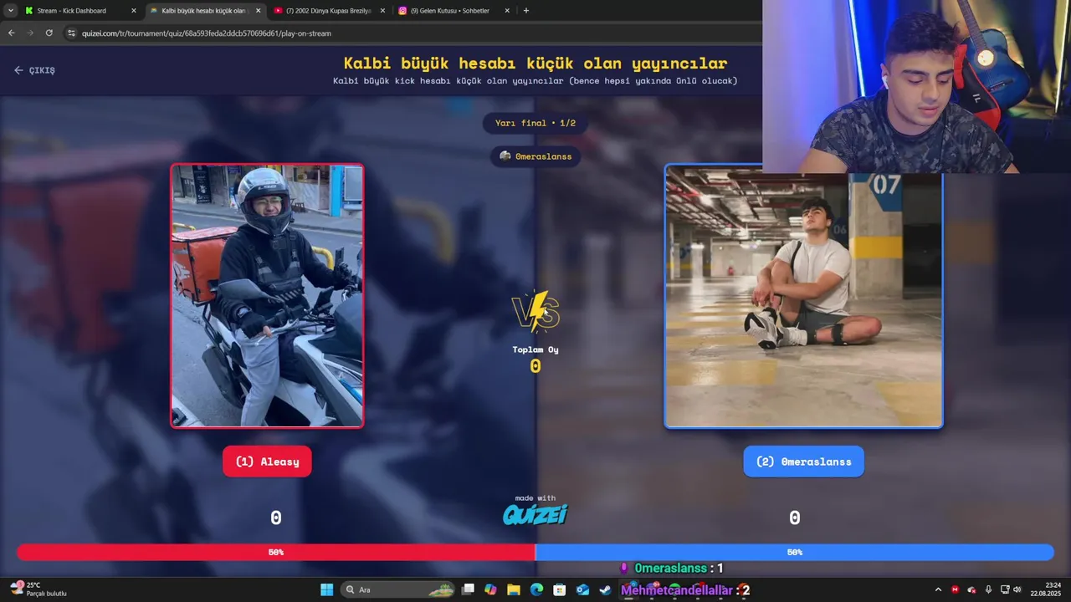Click the blue 50% vote bar
The image size is (1071, 602).
pyautogui.click(x=795, y=552)
